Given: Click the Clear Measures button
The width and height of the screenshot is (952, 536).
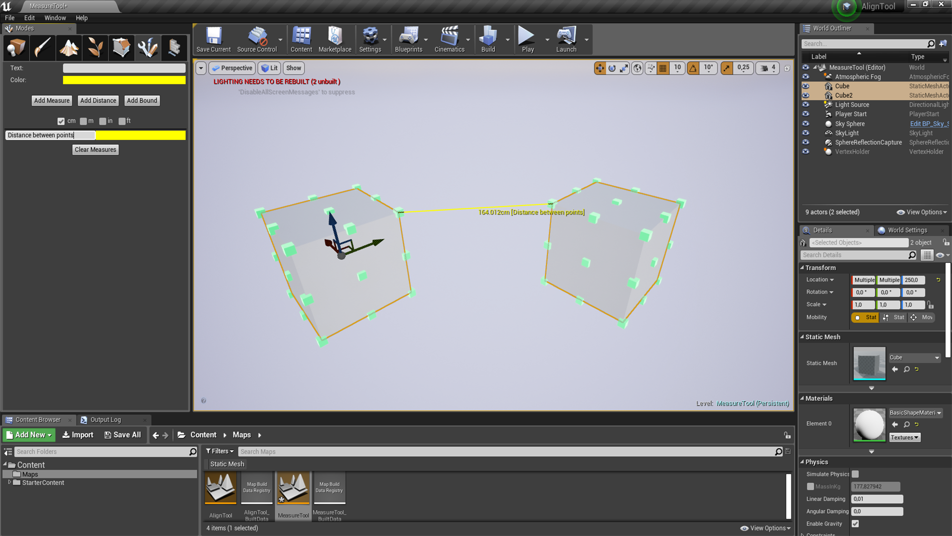Looking at the screenshot, I should coord(95,149).
